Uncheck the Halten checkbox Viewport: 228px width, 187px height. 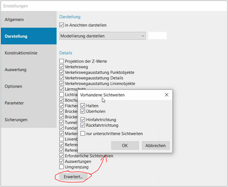[x=83, y=106]
